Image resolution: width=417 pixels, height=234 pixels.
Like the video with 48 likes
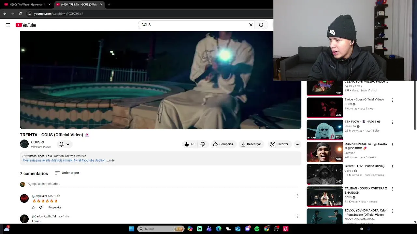click(189, 144)
